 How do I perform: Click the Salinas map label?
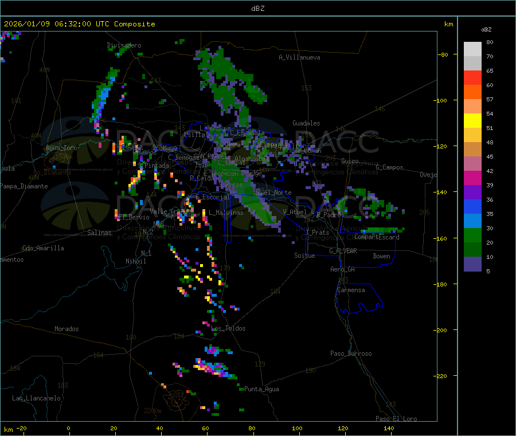click(99, 233)
